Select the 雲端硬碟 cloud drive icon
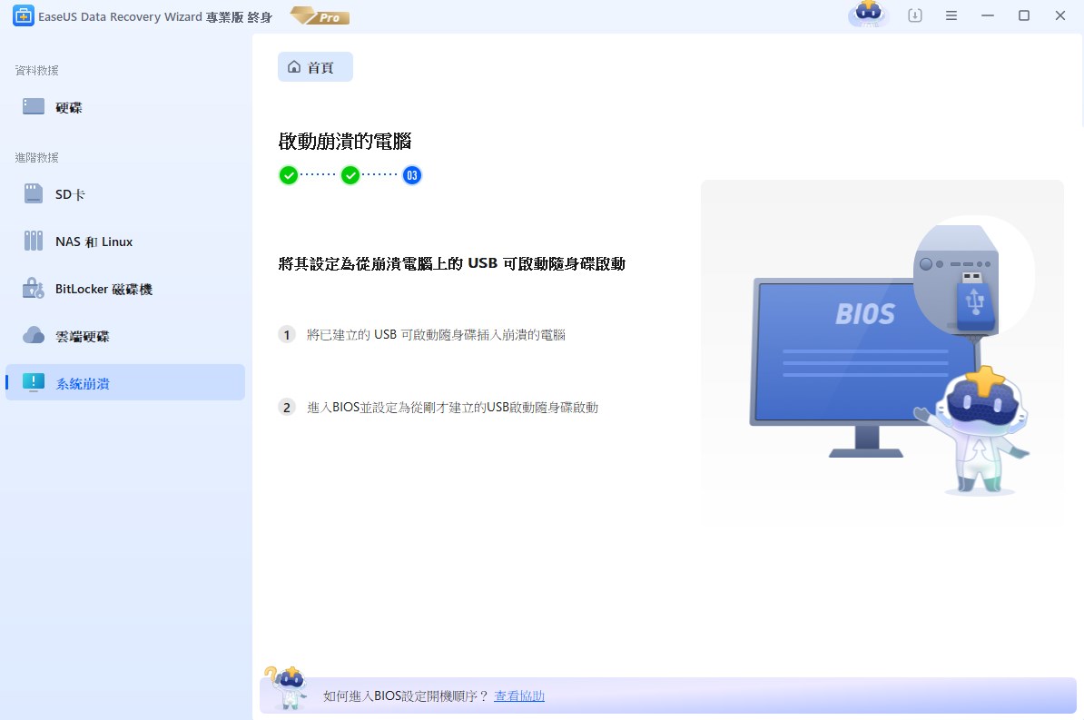This screenshot has height=720, width=1084. coord(33,335)
